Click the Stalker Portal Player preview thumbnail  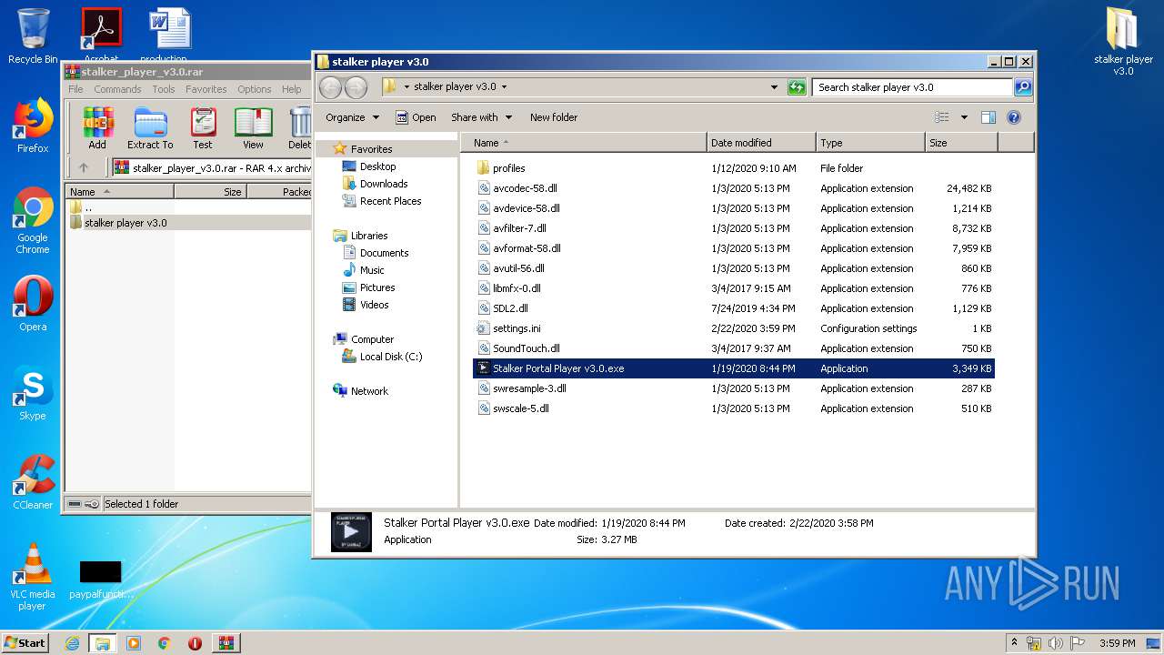click(x=351, y=531)
